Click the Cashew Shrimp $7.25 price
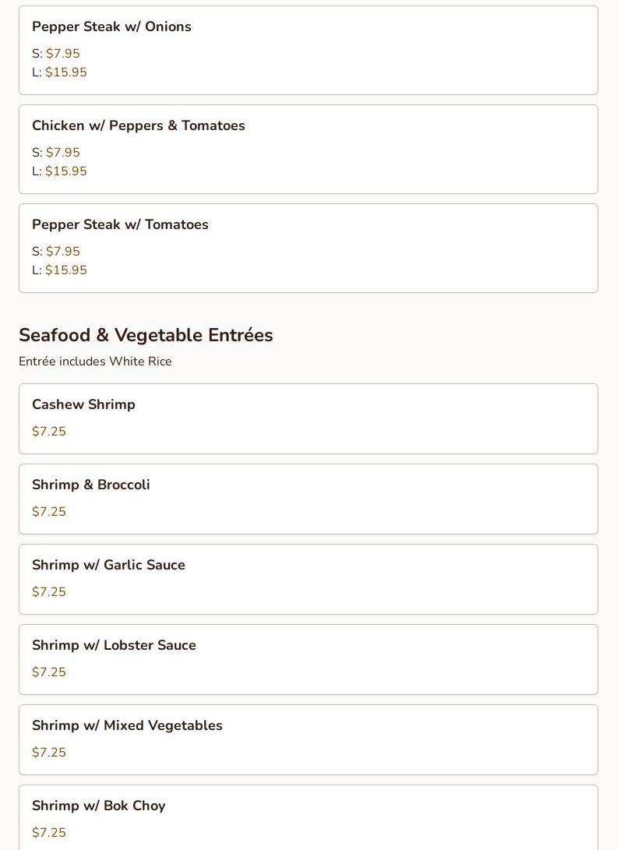617x850 pixels. 49,432
